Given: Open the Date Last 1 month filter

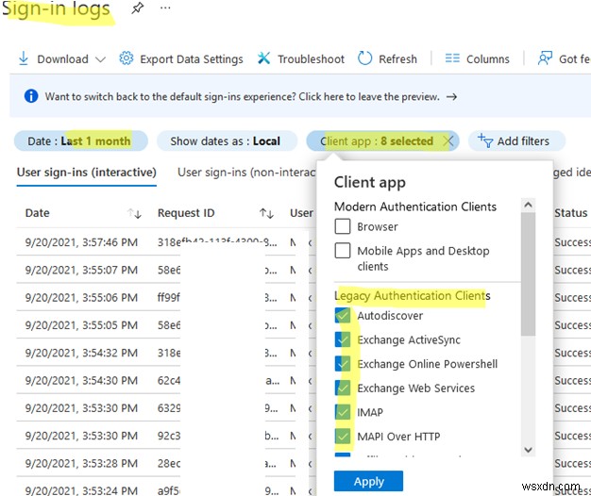Looking at the screenshot, I should coord(79,141).
